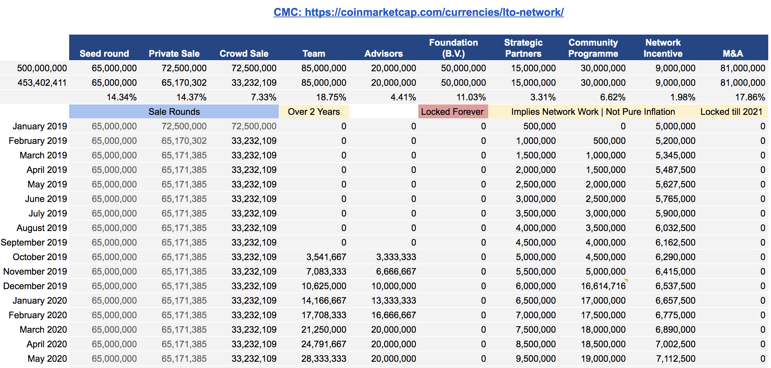771x368 pixels.
Task: Click the June 2019 row label
Action: (x=46, y=199)
